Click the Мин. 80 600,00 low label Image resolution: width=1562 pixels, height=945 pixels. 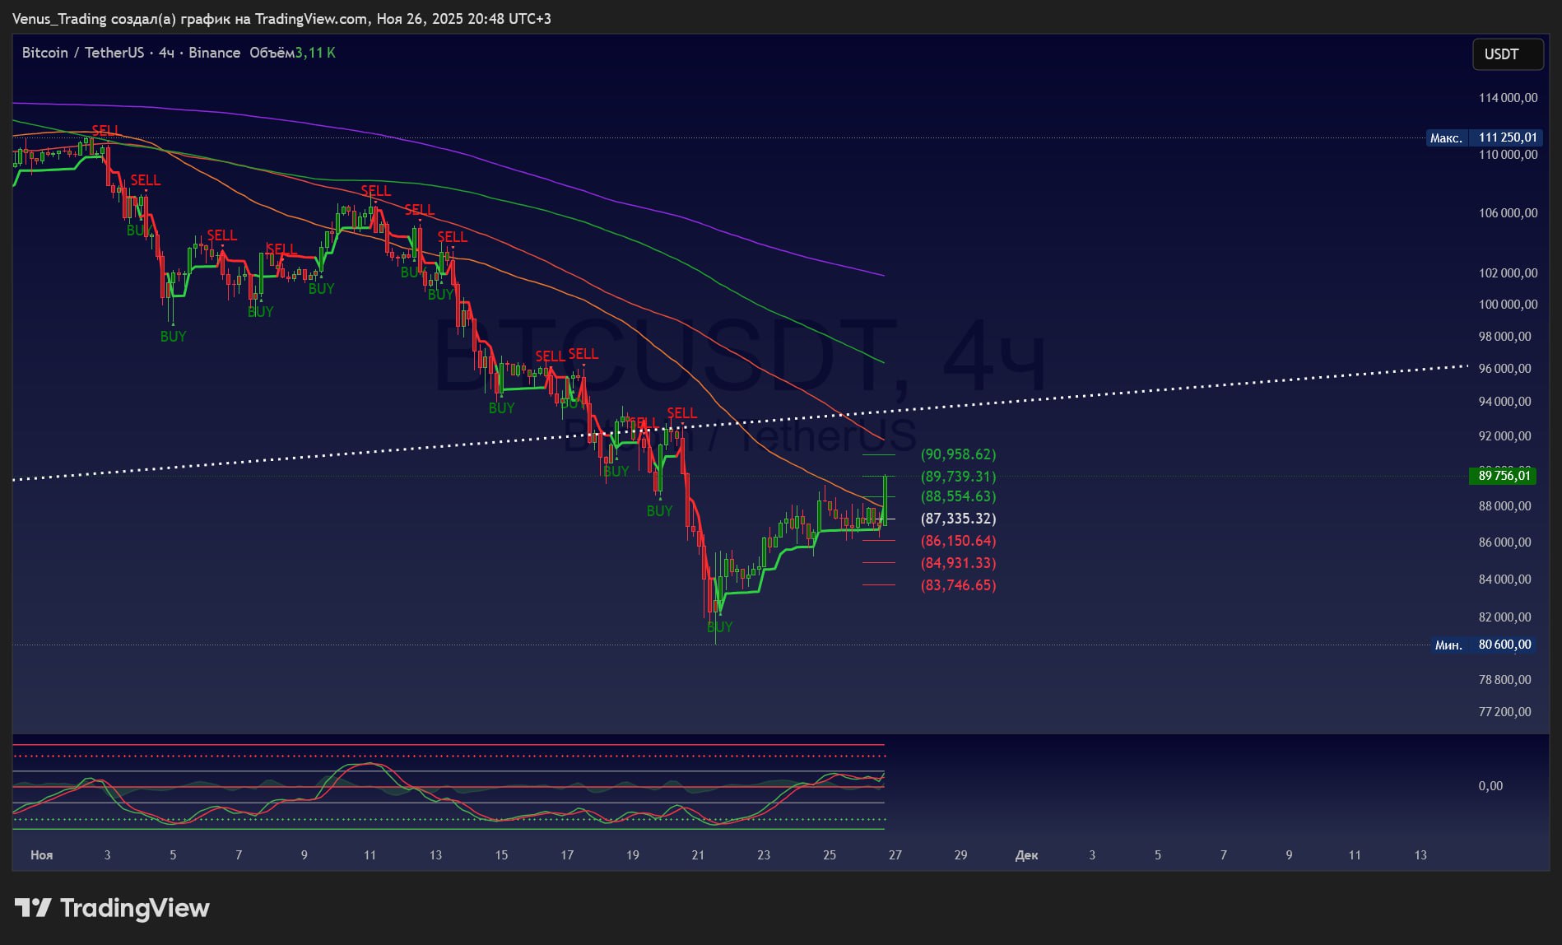[1483, 645]
